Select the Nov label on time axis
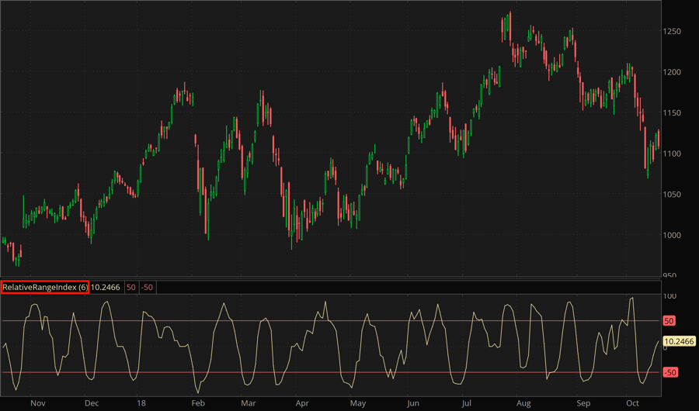The image size is (699, 411). [x=38, y=403]
